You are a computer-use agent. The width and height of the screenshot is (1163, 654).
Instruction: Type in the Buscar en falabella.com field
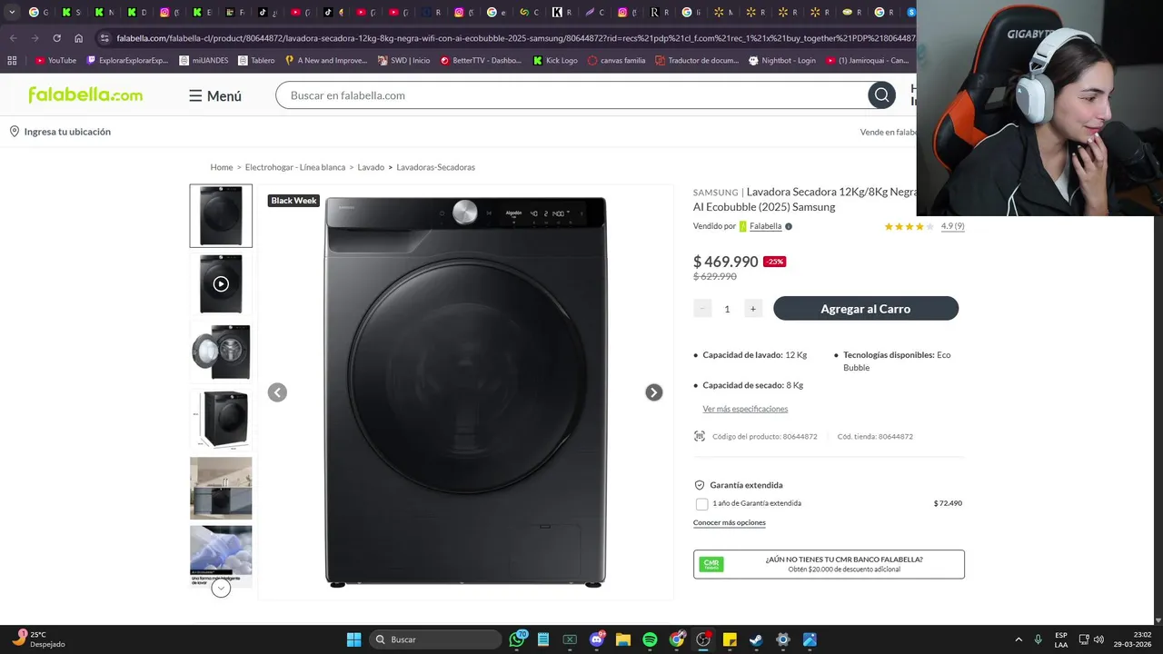coord(572,95)
